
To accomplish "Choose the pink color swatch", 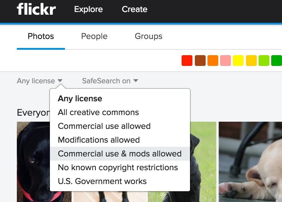I will [x=225, y=61].
